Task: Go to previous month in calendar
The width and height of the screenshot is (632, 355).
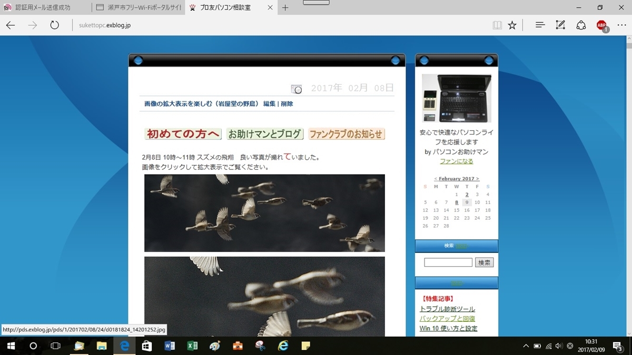Action: pos(436,179)
